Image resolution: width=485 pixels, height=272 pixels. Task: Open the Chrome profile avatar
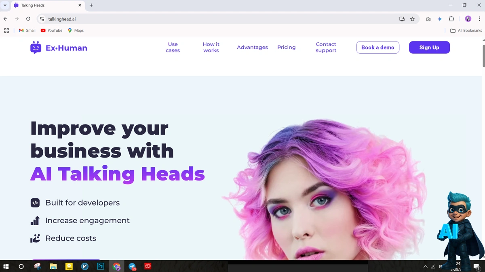468,19
